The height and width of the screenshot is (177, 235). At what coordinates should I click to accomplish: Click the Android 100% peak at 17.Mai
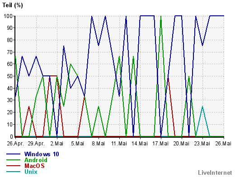point(161,16)
